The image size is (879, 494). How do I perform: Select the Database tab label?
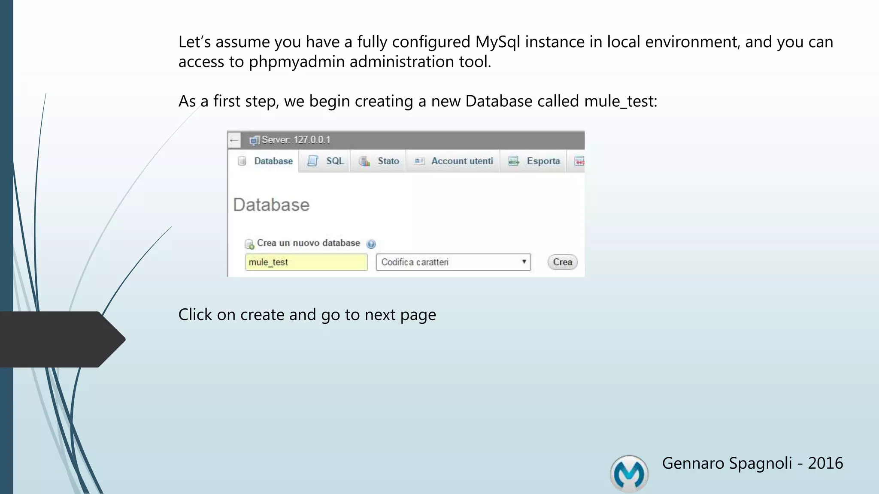273,161
